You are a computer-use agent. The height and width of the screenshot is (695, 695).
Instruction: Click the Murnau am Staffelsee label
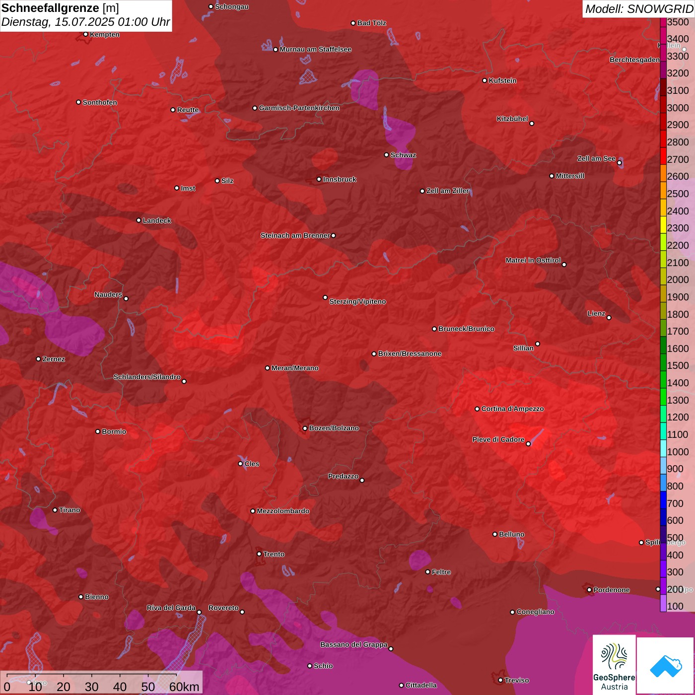(x=316, y=49)
